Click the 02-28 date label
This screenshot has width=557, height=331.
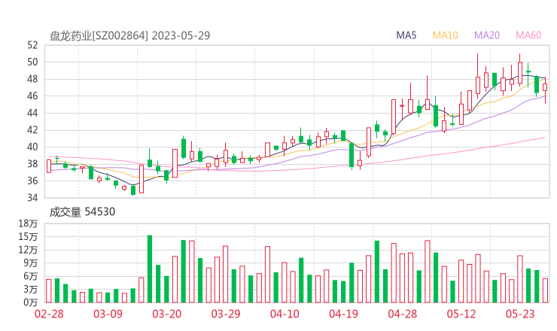(49, 314)
